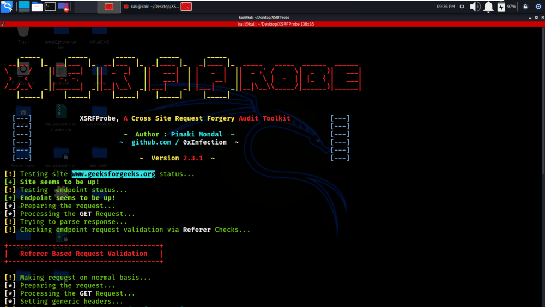The image size is (545, 307).
Task: Open the clock showing 09:36 PM
Action: pos(446,6)
